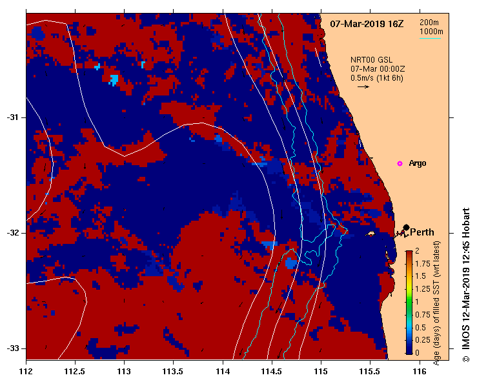Click the '115' longitude axis label
Viewport: 477px width, 382px height.
(x=321, y=372)
